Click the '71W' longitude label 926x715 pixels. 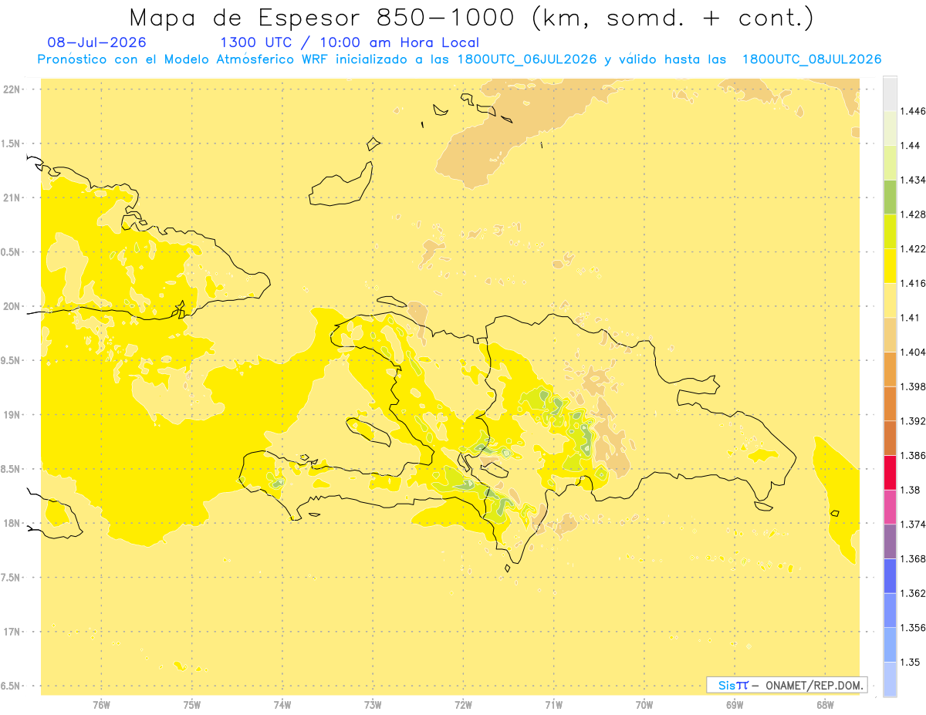[x=553, y=704]
